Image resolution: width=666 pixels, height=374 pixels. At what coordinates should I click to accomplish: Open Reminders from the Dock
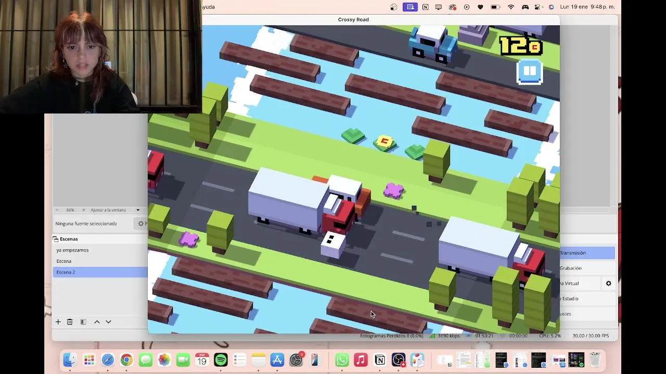click(239, 359)
